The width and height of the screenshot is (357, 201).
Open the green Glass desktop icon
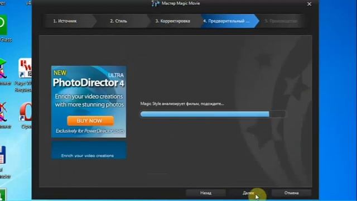click(x=3, y=25)
